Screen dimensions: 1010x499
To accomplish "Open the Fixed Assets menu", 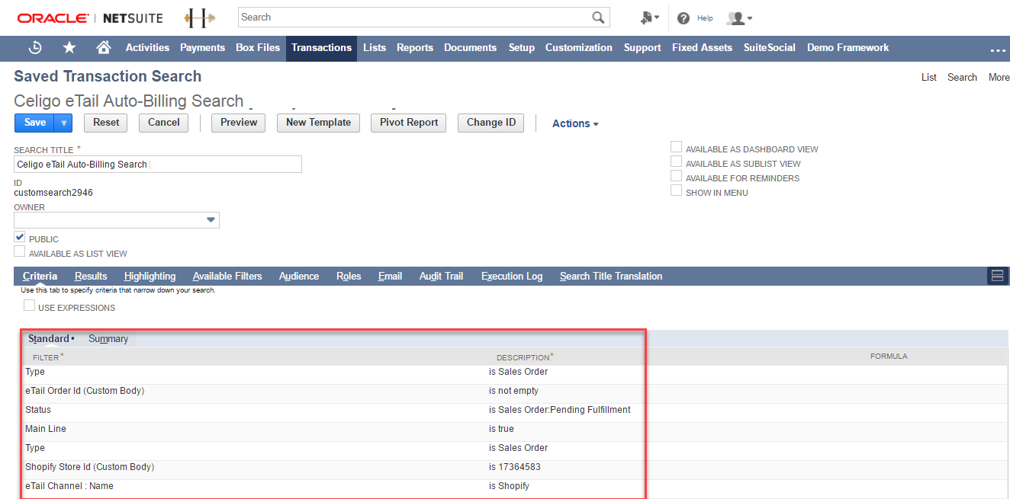I will [702, 47].
